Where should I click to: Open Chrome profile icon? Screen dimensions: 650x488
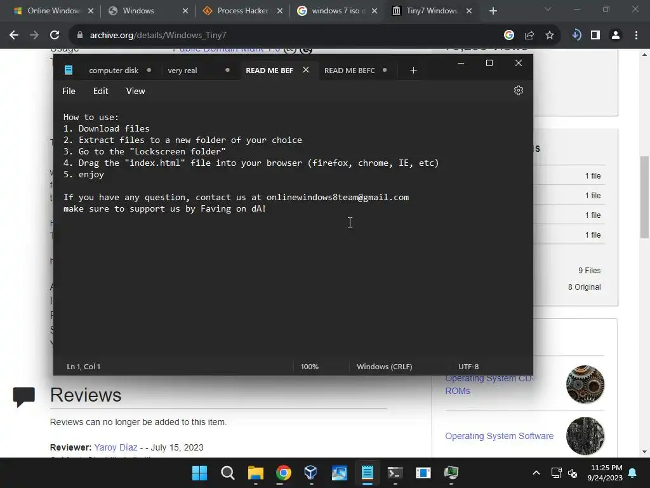tap(616, 36)
